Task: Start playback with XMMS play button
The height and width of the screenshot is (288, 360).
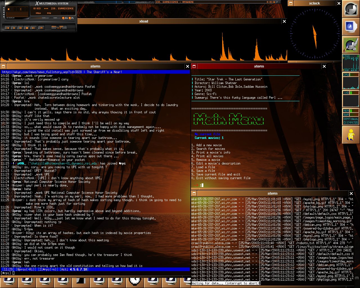Action: [14, 28]
